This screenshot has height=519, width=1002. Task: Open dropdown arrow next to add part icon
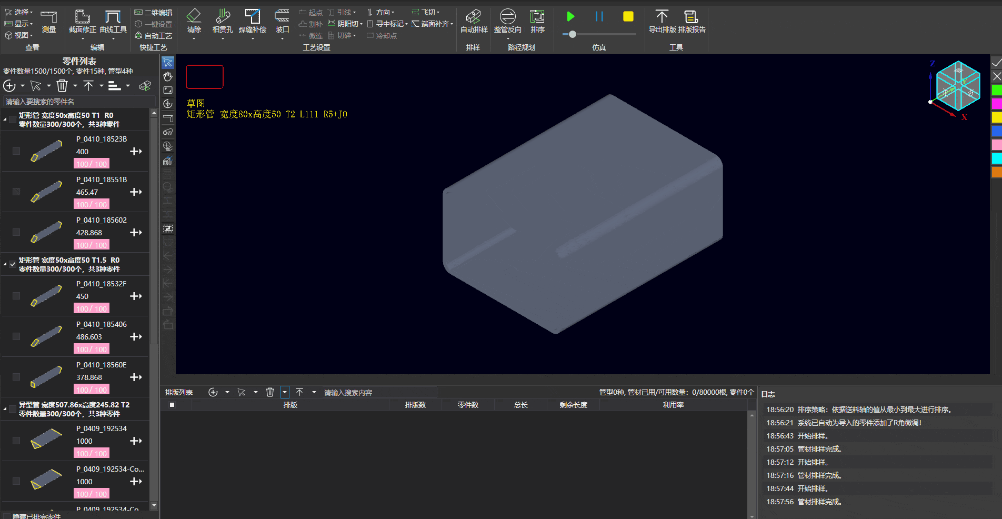(x=23, y=86)
